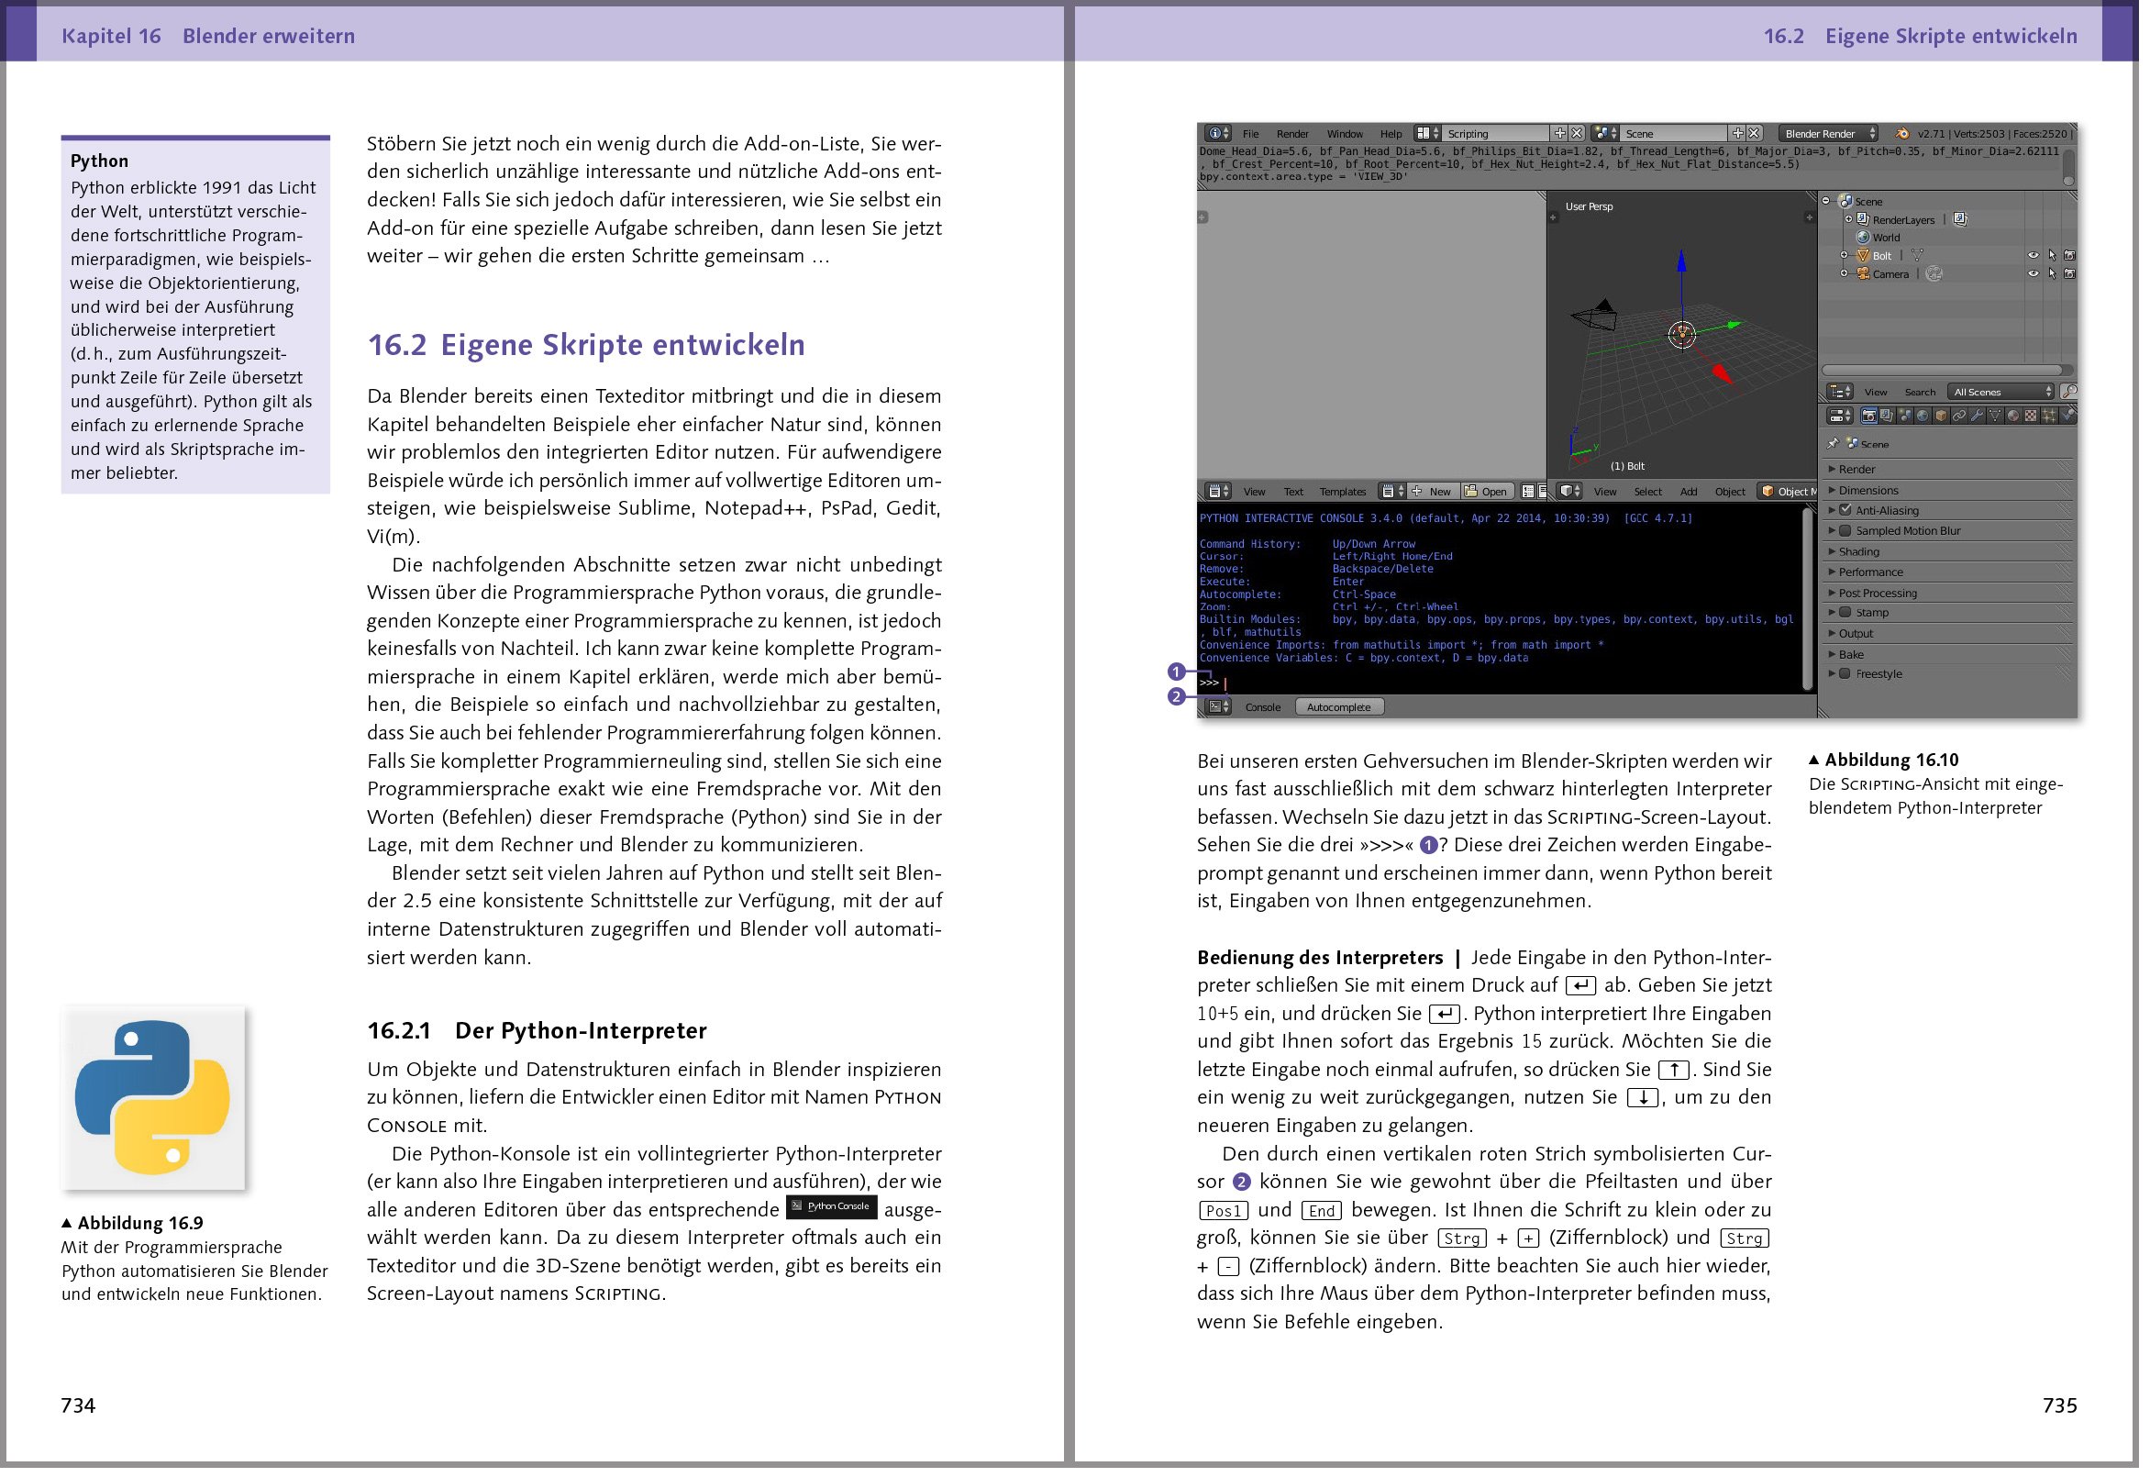
Task: Enable the Sampled Motion Blur checkbox
Action: 1846,531
